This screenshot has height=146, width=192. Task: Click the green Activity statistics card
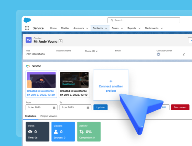click(x=89, y=132)
